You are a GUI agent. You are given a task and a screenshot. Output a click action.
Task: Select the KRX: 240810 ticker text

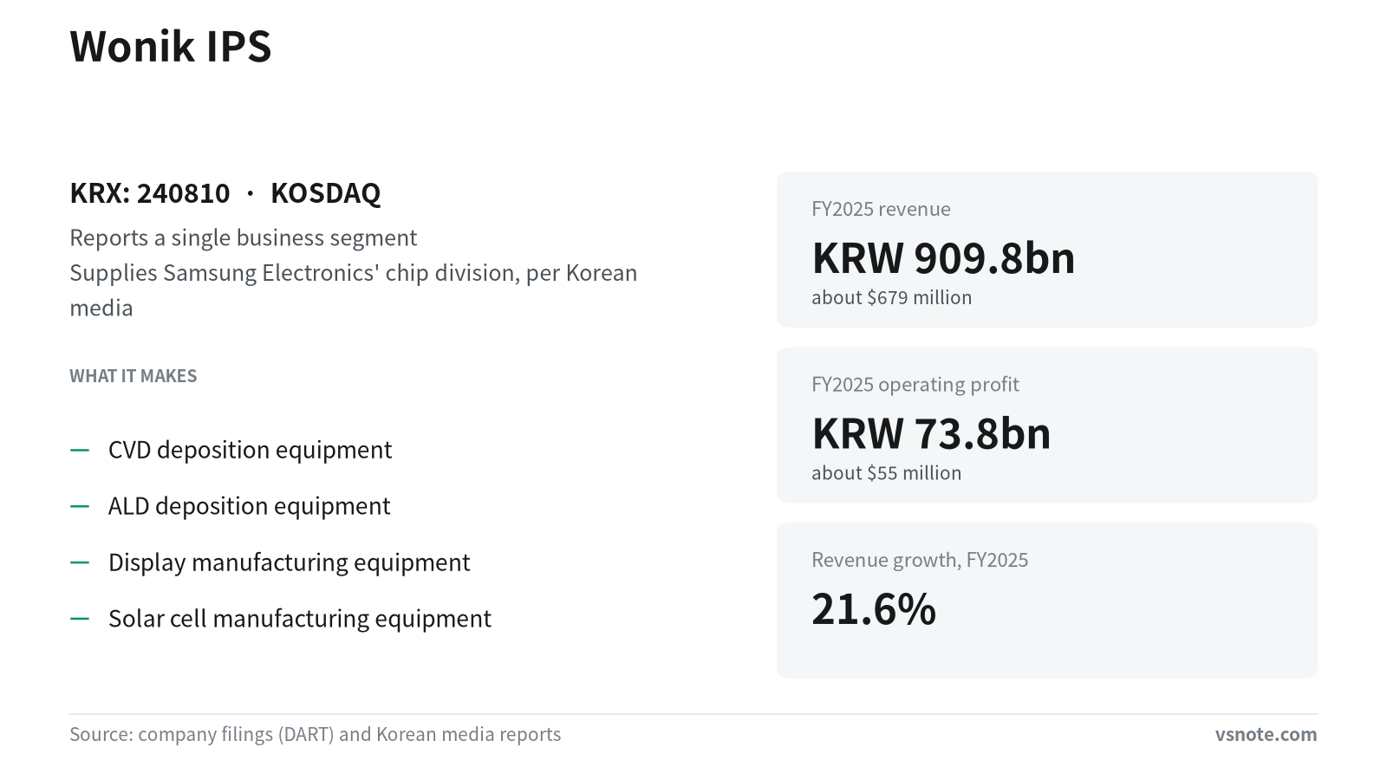tap(150, 193)
